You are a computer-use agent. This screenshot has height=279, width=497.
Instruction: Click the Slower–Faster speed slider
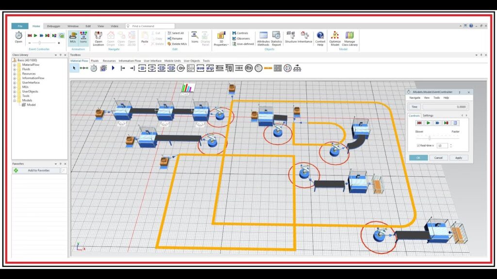pos(430,138)
